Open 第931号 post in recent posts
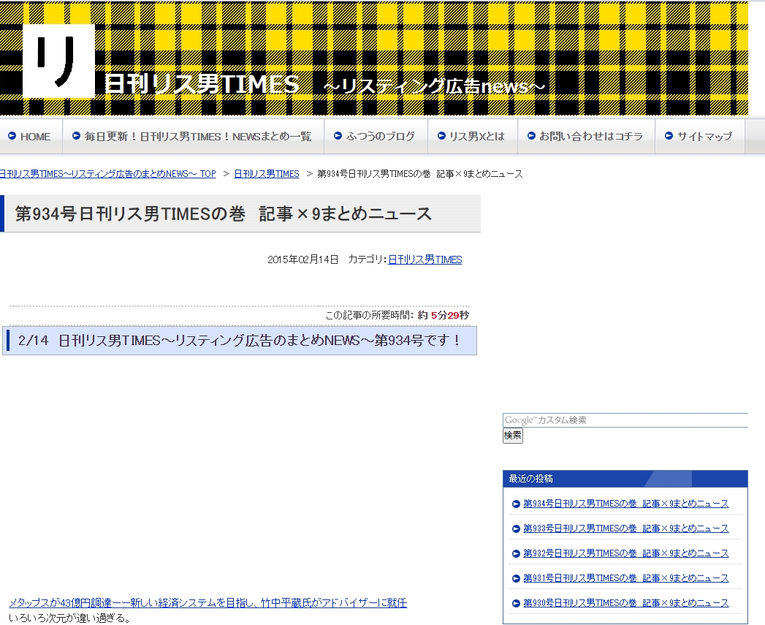Viewport: 765px width, 625px height. coord(625,578)
